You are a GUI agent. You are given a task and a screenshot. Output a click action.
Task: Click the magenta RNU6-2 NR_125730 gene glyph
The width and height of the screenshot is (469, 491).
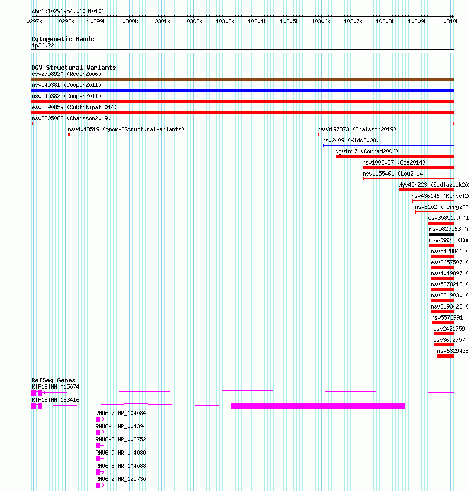[x=100, y=485]
